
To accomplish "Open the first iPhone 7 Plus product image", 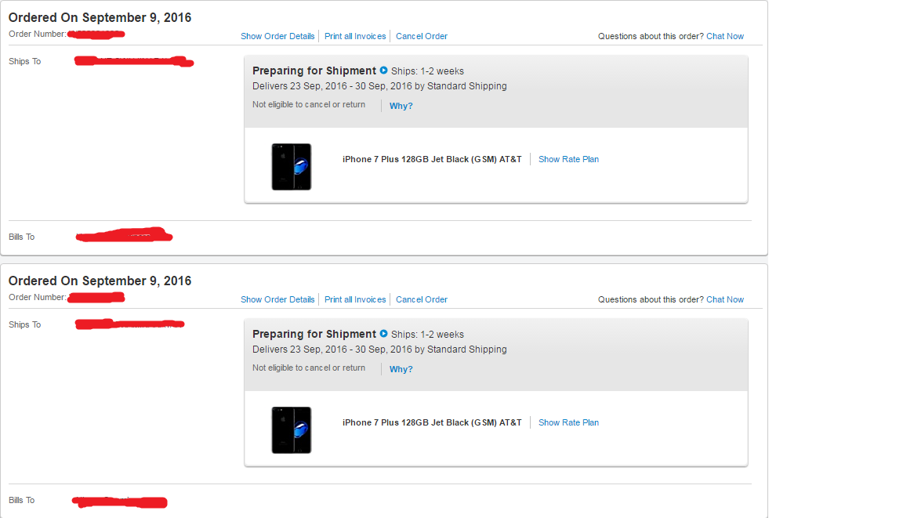I will [x=292, y=167].
